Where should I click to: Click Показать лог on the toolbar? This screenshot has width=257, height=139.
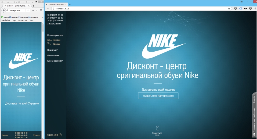click(22, 20)
